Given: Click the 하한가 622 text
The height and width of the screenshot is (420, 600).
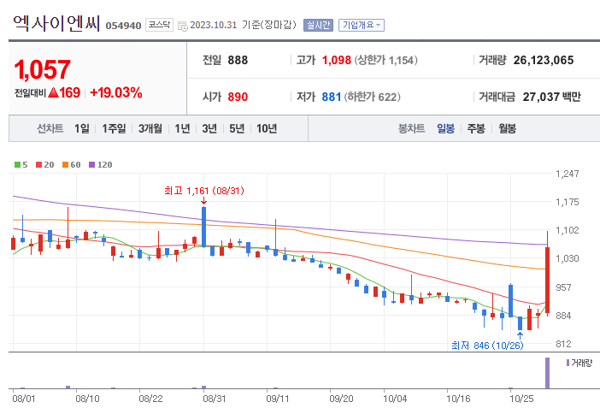Looking at the screenshot, I should (373, 97).
